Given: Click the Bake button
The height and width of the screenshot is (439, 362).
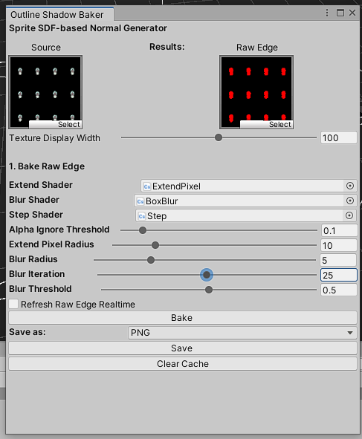Looking at the screenshot, I should point(183,318).
